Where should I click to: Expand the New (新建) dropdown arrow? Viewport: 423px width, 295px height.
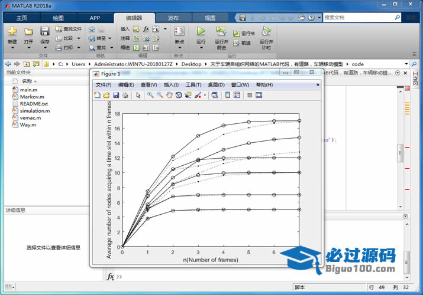point(12,48)
